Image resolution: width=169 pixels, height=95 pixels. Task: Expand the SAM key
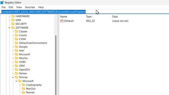point(10,20)
